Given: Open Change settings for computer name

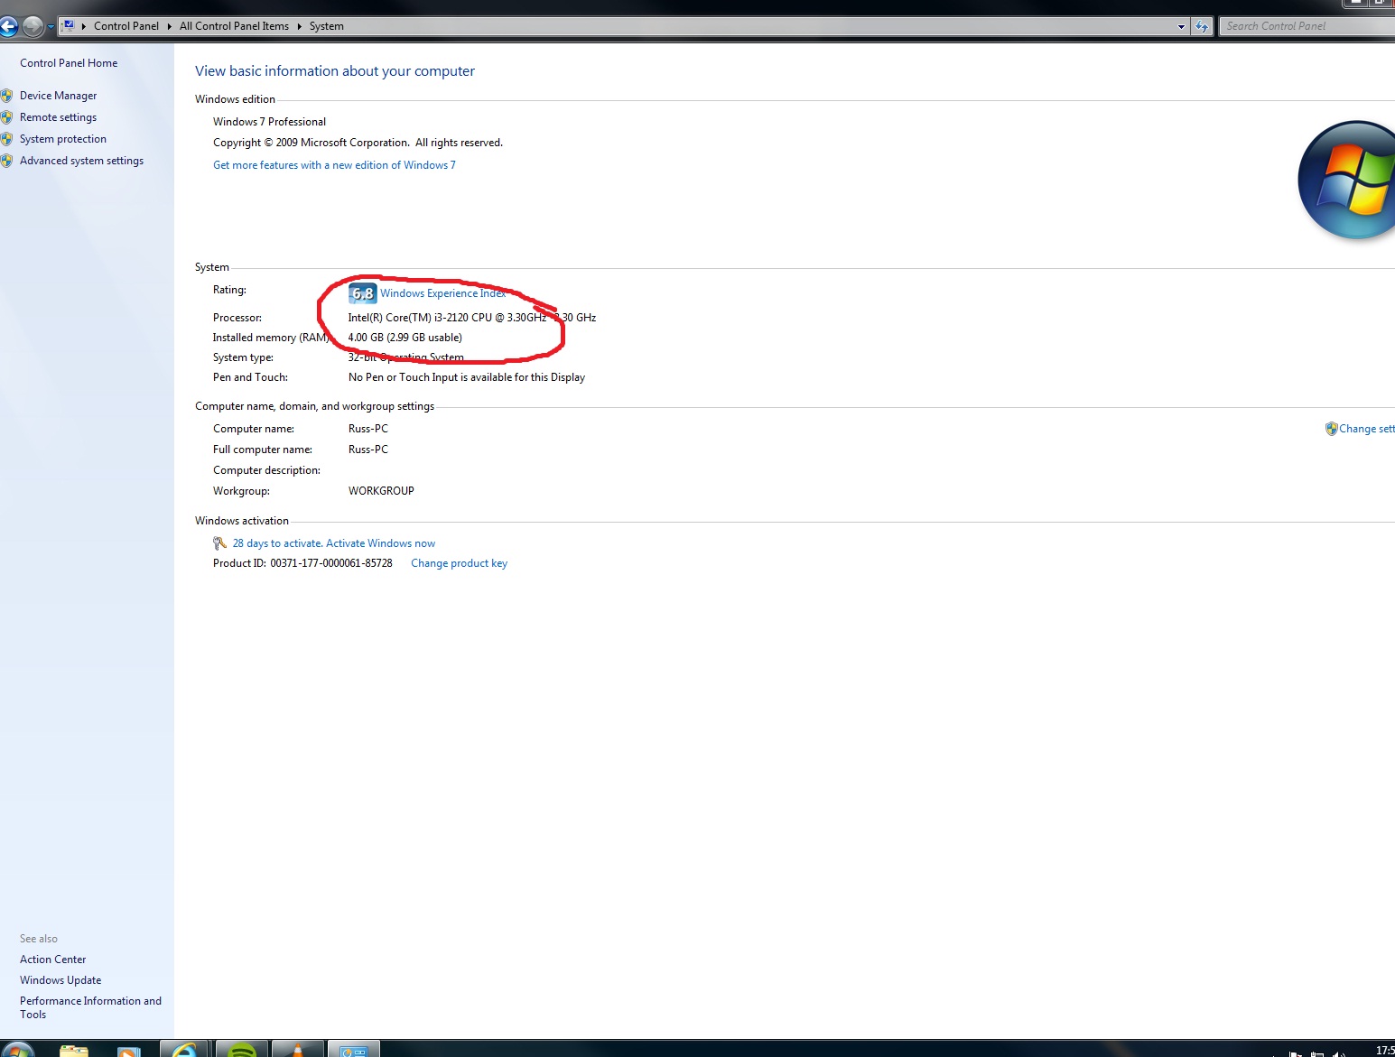Looking at the screenshot, I should pos(1367,429).
